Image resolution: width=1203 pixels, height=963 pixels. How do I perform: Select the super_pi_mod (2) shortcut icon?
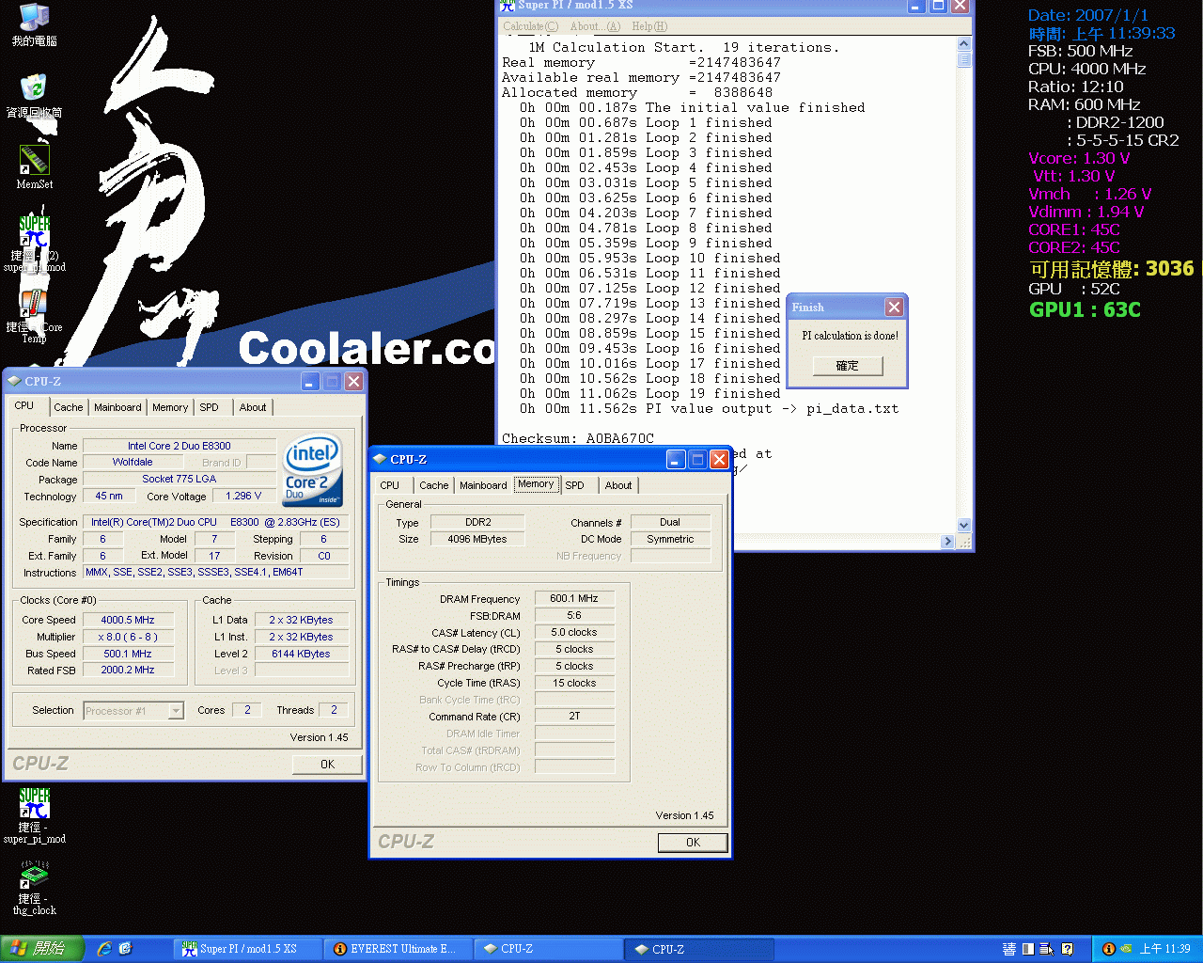tap(35, 244)
